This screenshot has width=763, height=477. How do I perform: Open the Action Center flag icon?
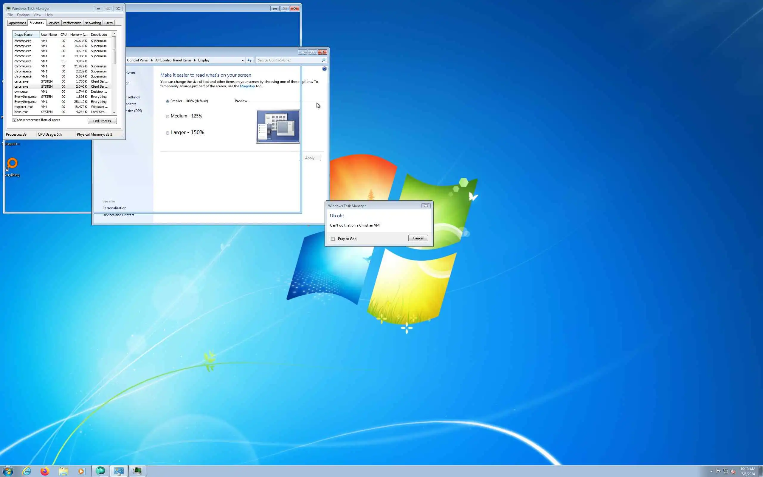coord(719,471)
